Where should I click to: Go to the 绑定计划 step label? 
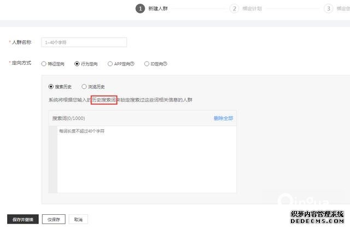pyautogui.click(x=251, y=8)
